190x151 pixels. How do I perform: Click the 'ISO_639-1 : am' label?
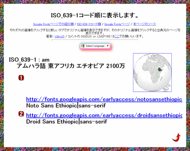coord(29,60)
